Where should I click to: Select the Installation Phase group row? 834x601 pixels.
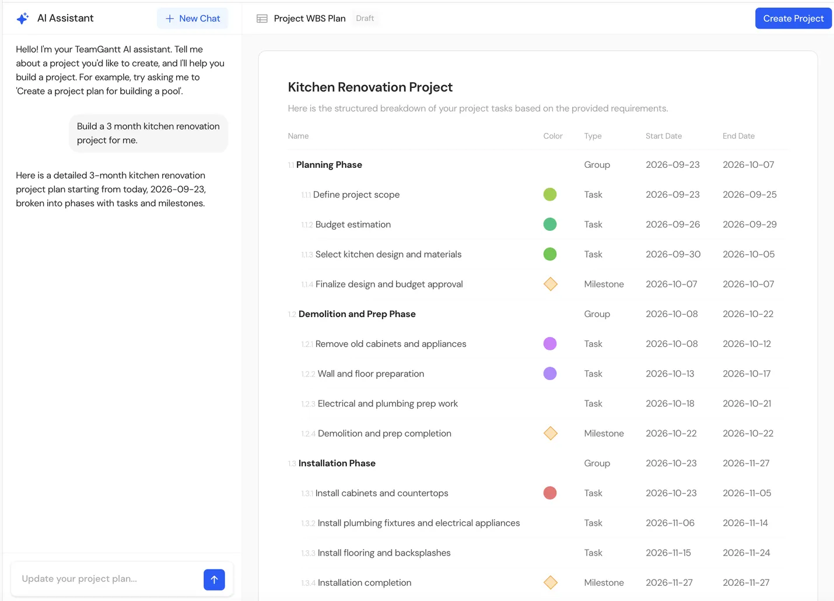click(x=538, y=463)
